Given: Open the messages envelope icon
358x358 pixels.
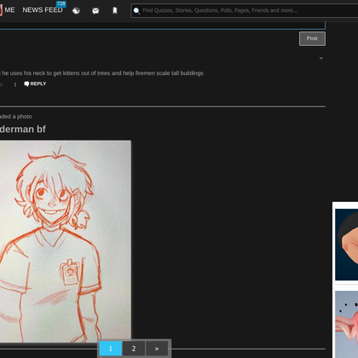Looking at the screenshot, I should tap(95, 11).
